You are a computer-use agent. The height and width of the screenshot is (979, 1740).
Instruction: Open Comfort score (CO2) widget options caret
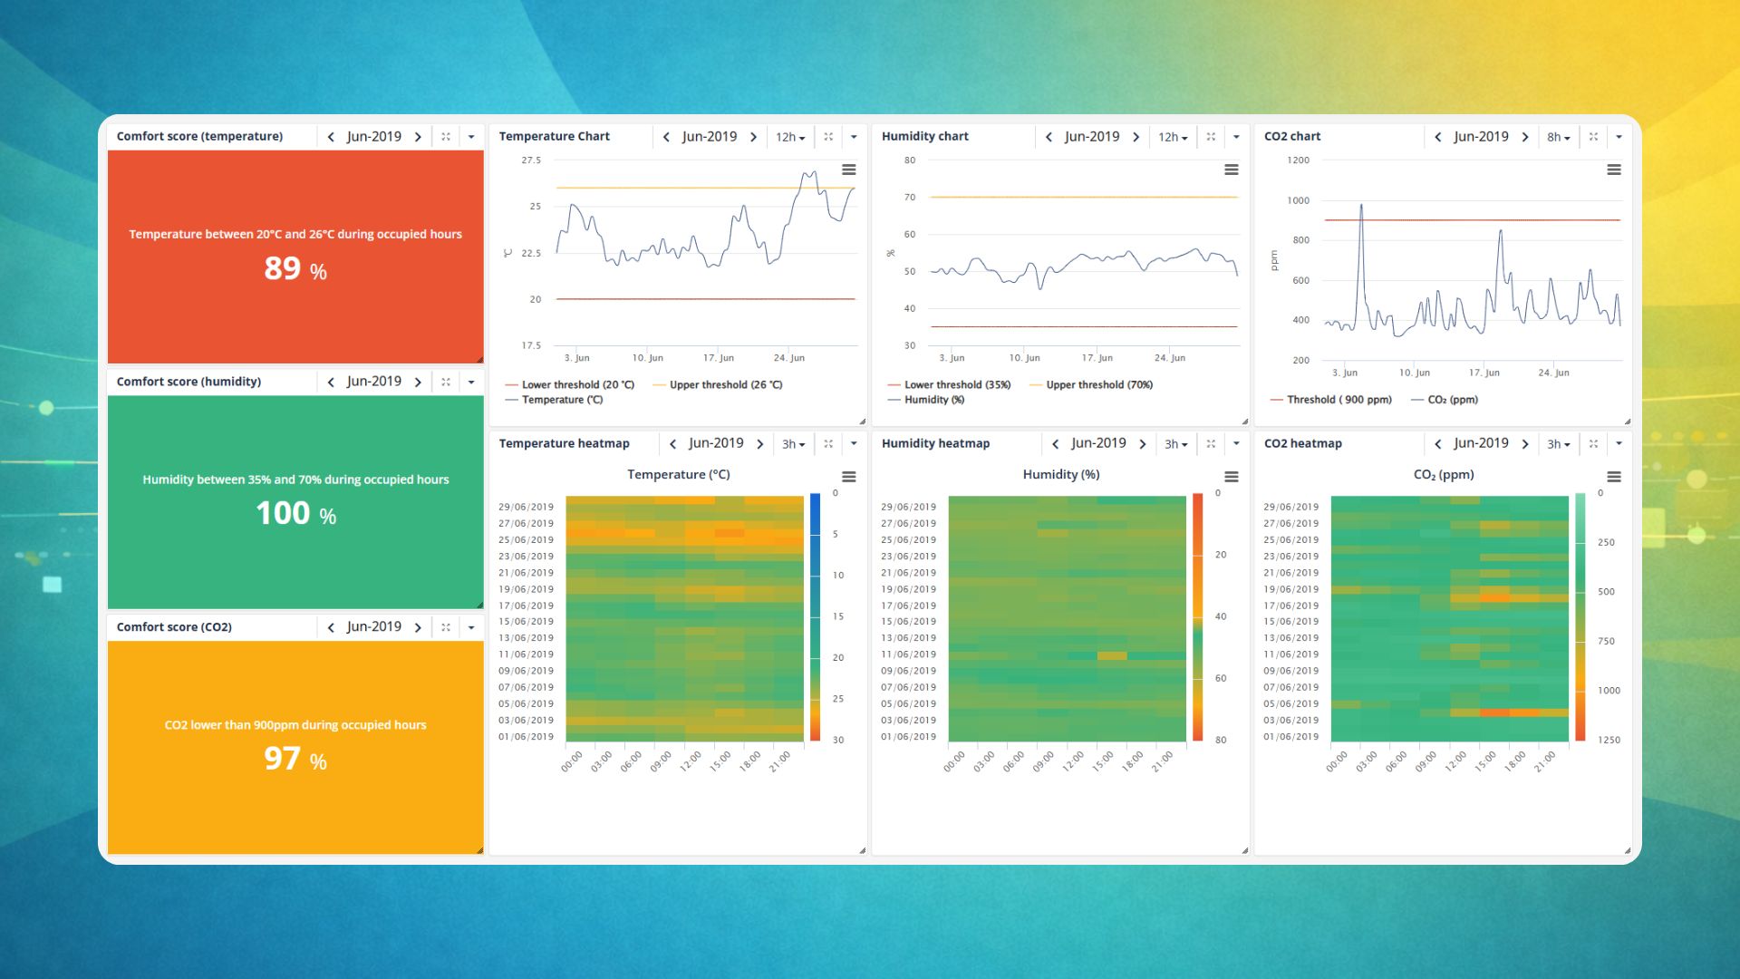coord(471,627)
